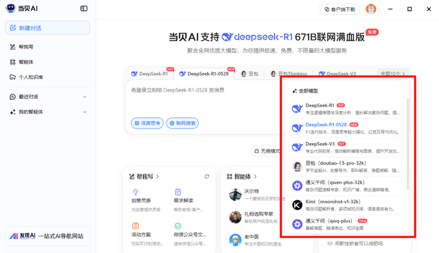This screenshot has width=439, height=253.
Task: Open the 智能体 card header arrow
Action: 255,176
